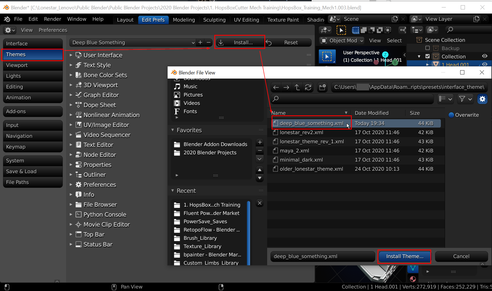This screenshot has width=492, height=291.
Task: Open the Music system folder
Action: pos(191,87)
